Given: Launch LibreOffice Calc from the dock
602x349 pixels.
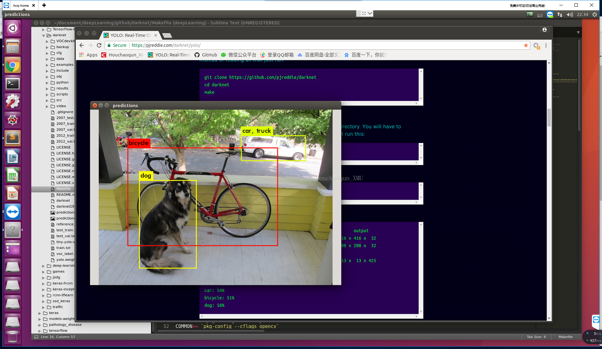Looking at the screenshot, I should click(x=13, y=175).
